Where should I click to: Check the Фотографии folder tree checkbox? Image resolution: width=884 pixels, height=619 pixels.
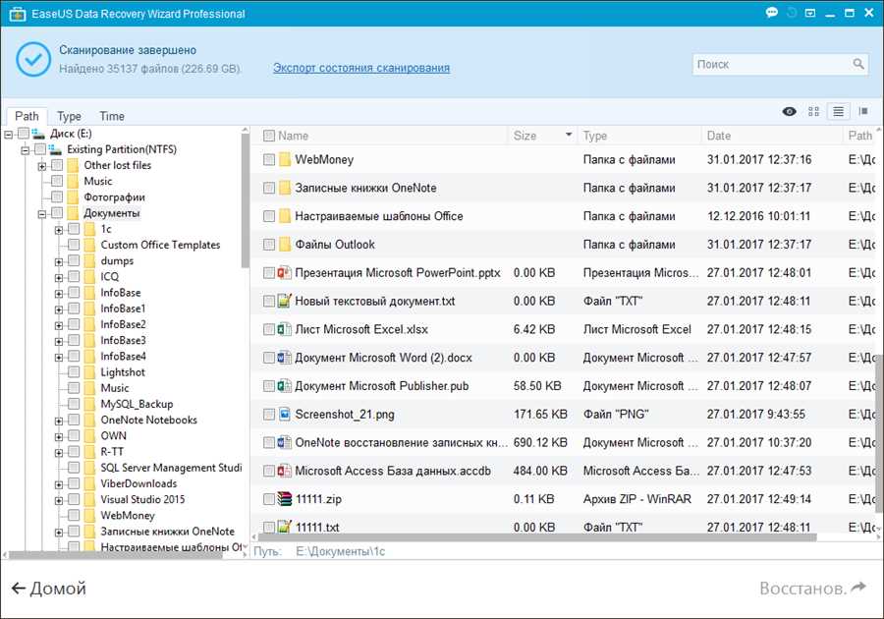pos(57,197)
